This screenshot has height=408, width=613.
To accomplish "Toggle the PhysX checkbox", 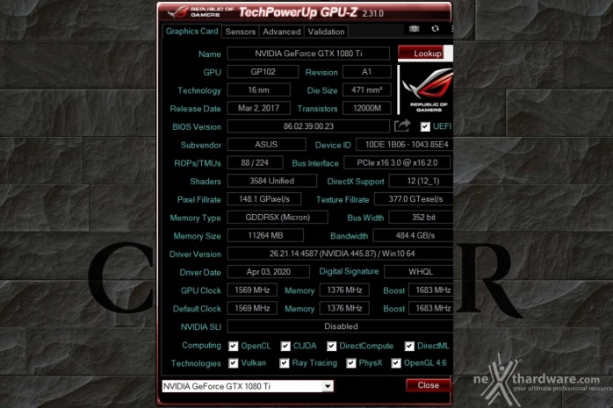I will pos(351,363).
